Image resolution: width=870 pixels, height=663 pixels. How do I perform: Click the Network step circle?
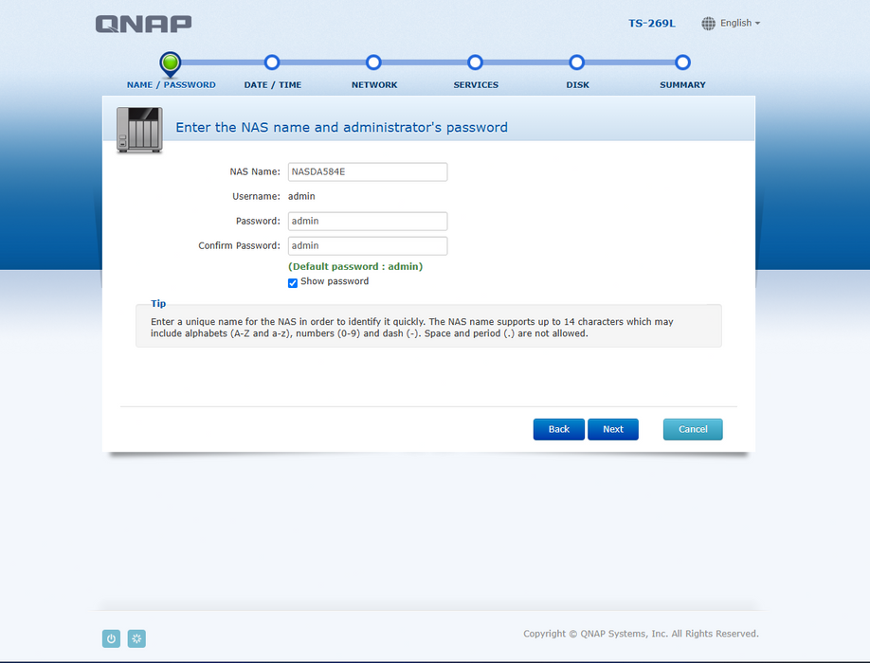pos(373,63)
